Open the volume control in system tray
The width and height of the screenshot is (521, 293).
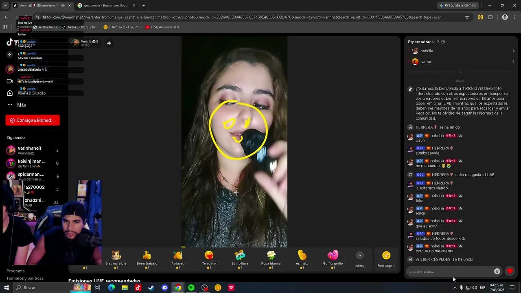pos(475,288)
